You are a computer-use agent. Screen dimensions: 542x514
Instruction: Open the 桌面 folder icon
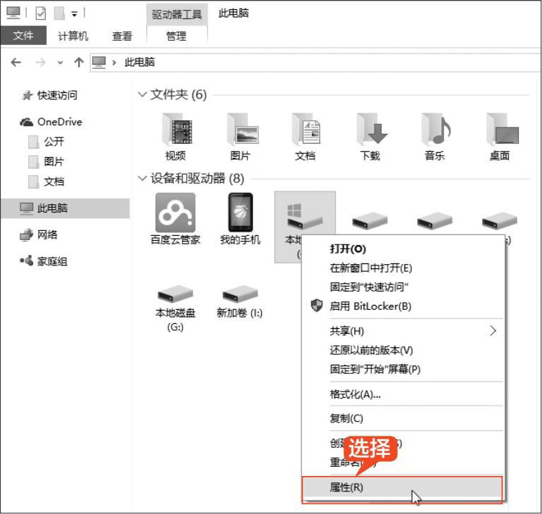click(502, 129)
